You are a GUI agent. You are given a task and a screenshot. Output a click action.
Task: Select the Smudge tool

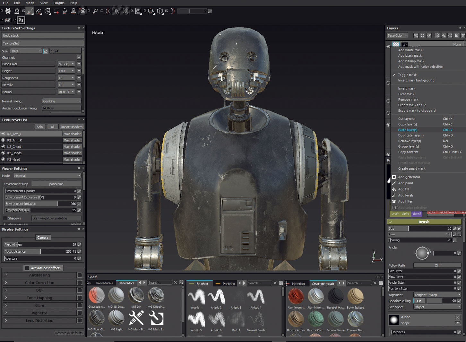click(x=65, y=11)
